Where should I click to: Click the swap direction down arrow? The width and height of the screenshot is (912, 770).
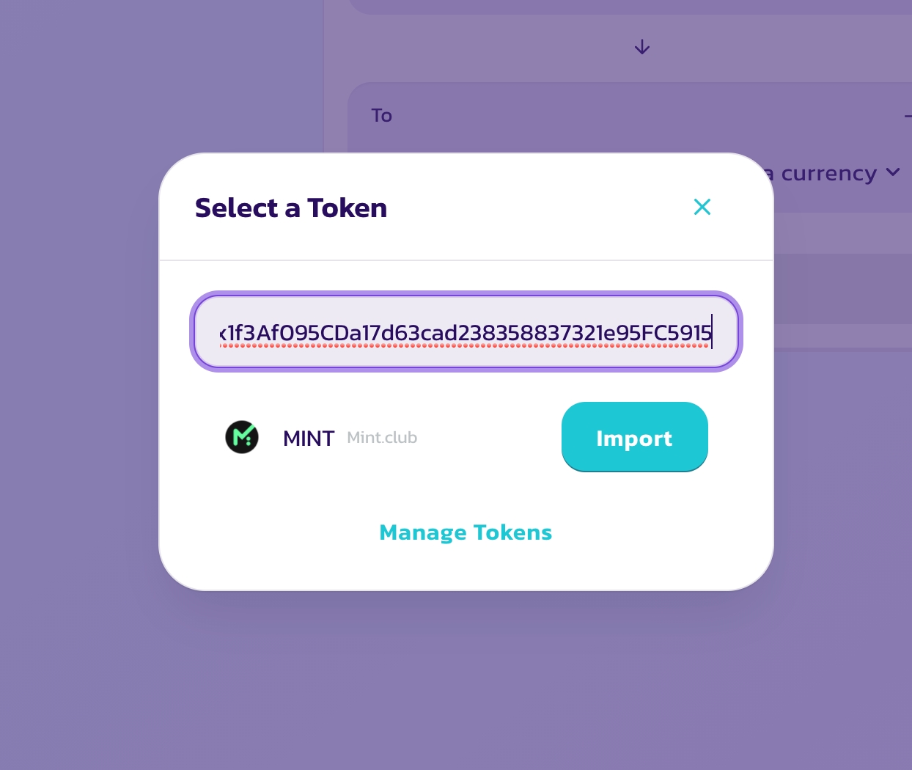(x=642, y=48)
